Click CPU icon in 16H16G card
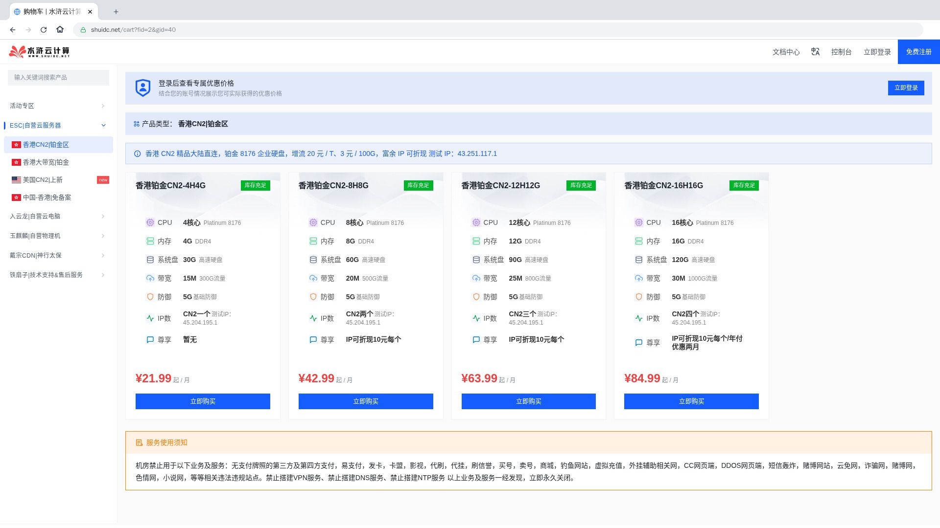The width and height of the screenshot is (940, 528). click(638, 223)
